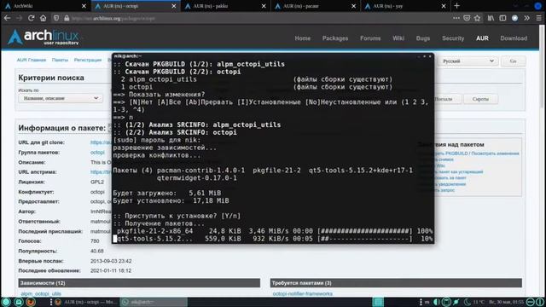Open the Packages navigation item
Screen dimensions: 546x307
tap(335, 38)
